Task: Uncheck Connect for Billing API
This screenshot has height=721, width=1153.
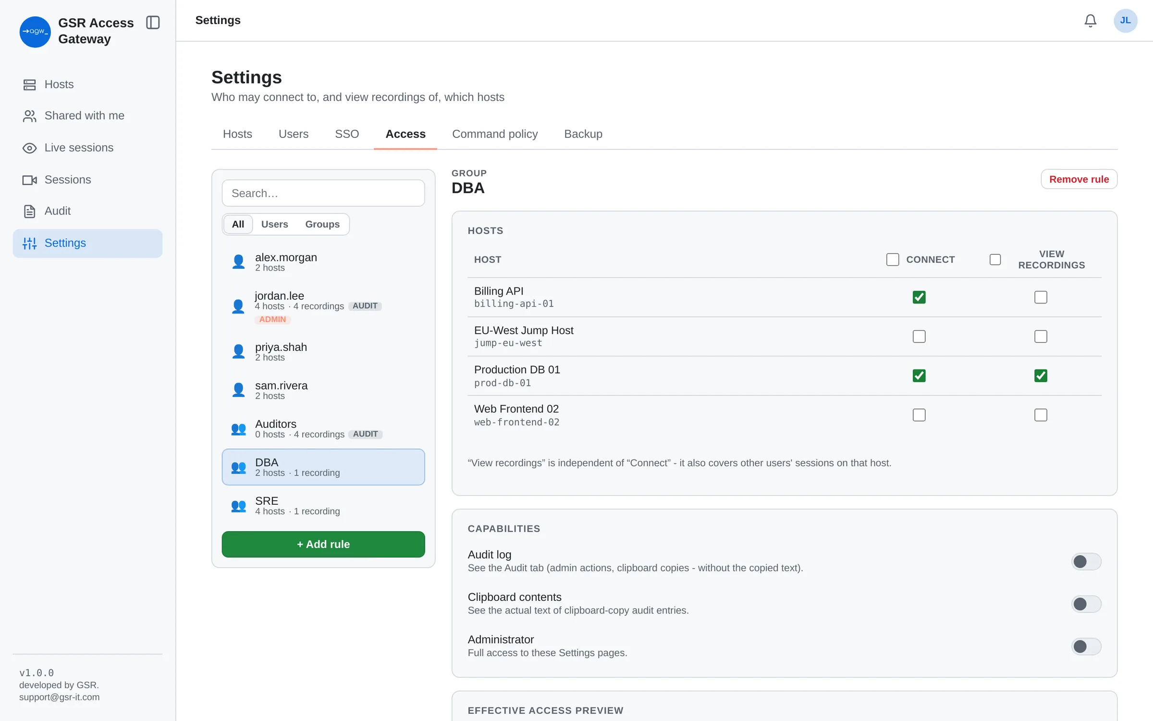Action: click(x=919, y=297)
